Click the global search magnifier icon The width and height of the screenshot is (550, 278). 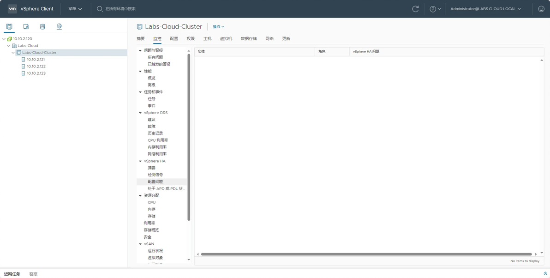pyautogui.click(x=100, y=9)
